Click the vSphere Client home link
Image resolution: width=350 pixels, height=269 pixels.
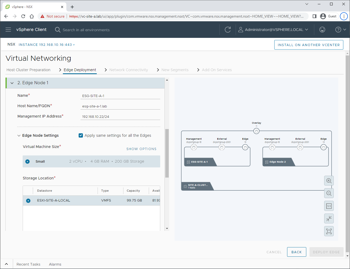pos(31,30)
